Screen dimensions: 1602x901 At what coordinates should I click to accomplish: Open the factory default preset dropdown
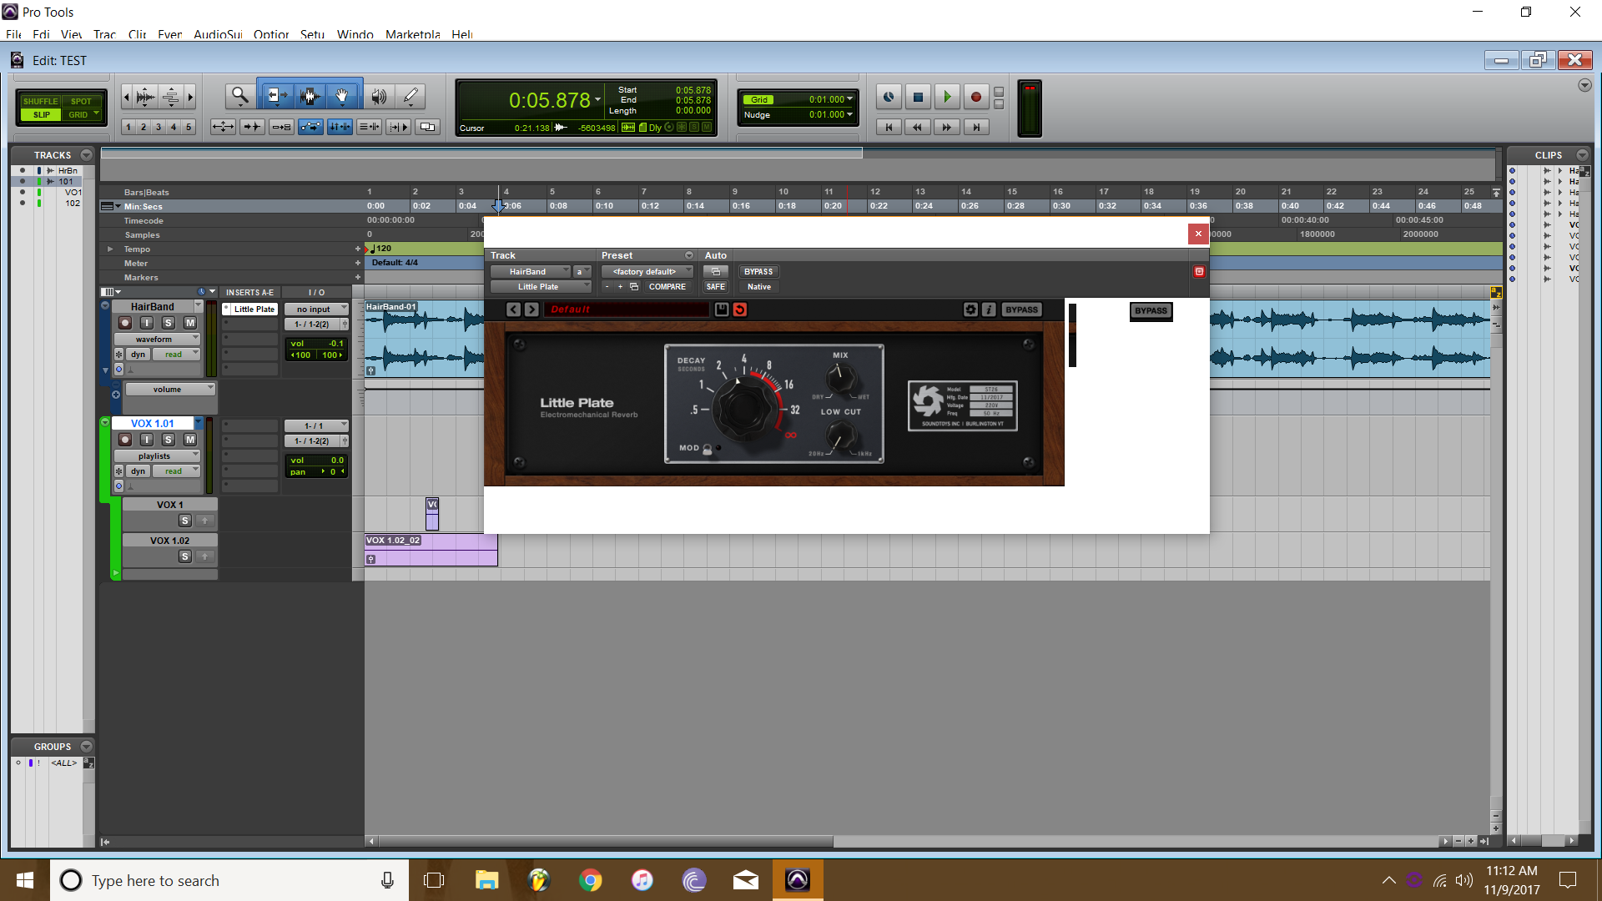click(x=647, y=272)
